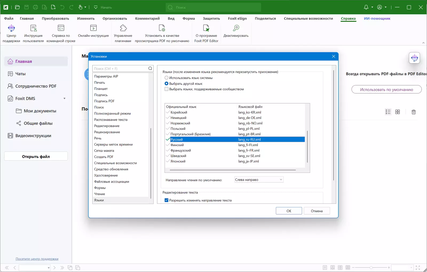Expand the Foxit DMS sidebar arrow
This screenshot has height=272, width=427.
64,99
